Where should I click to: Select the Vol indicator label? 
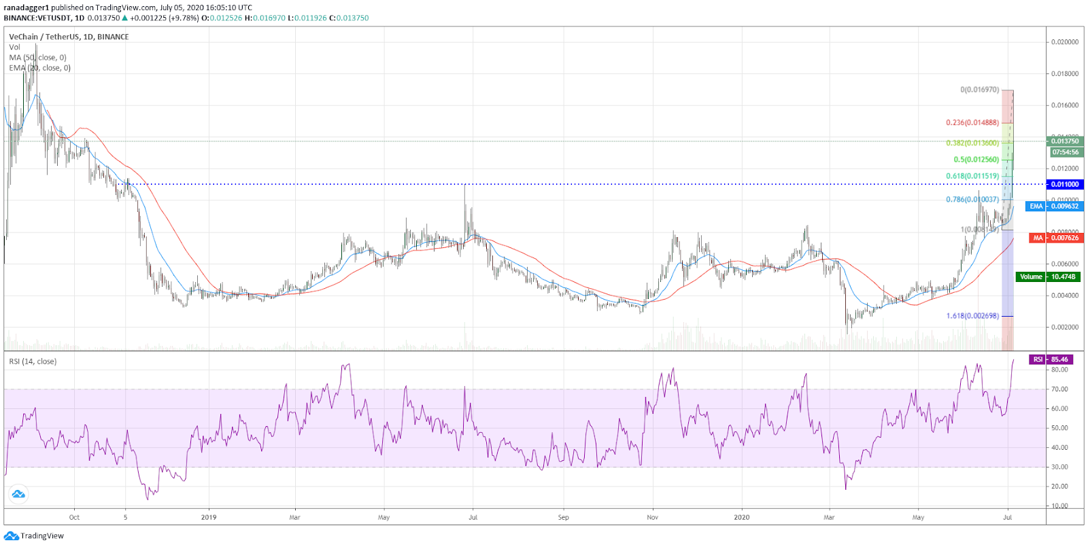pos(15,47)
